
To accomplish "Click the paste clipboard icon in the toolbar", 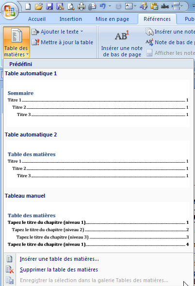I will click(154, 7).
